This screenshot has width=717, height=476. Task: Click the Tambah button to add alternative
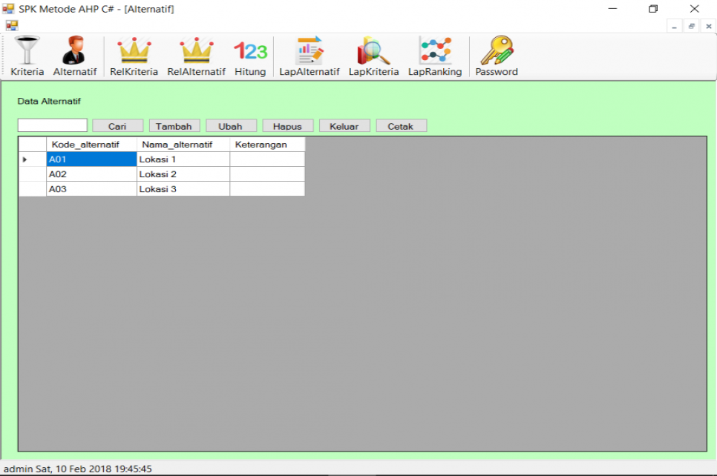point(174,125)
